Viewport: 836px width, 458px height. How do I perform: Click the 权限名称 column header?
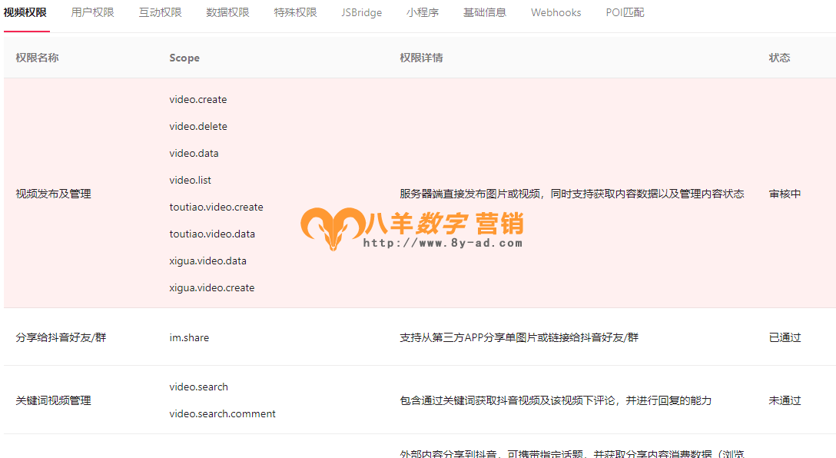38,58
